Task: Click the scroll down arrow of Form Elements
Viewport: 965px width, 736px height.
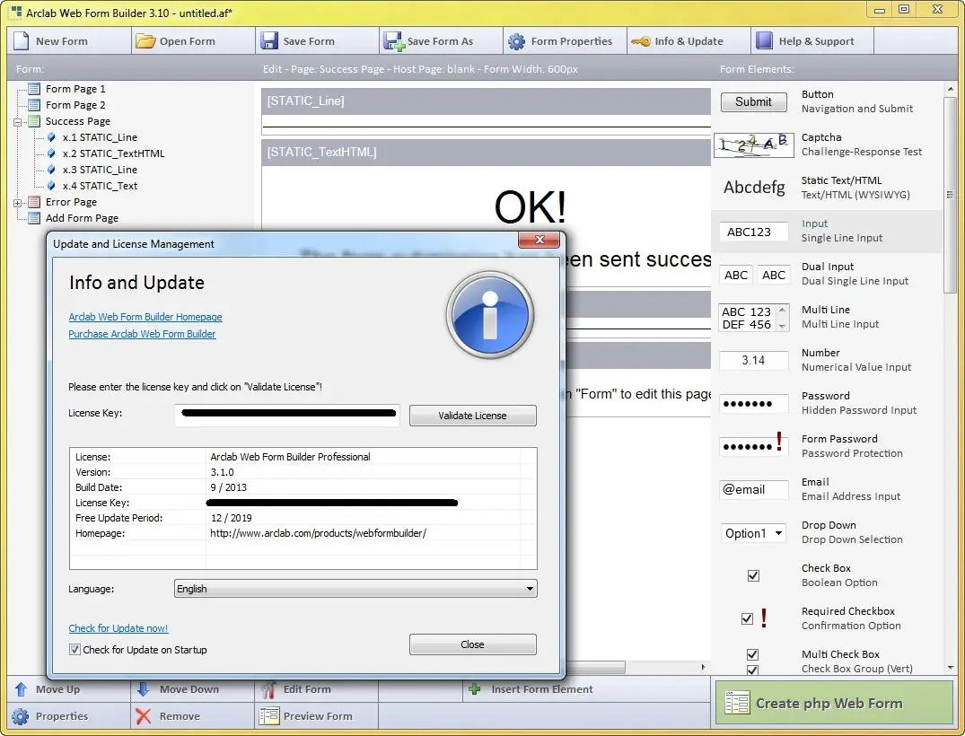Action: click(x=951, y=667)
